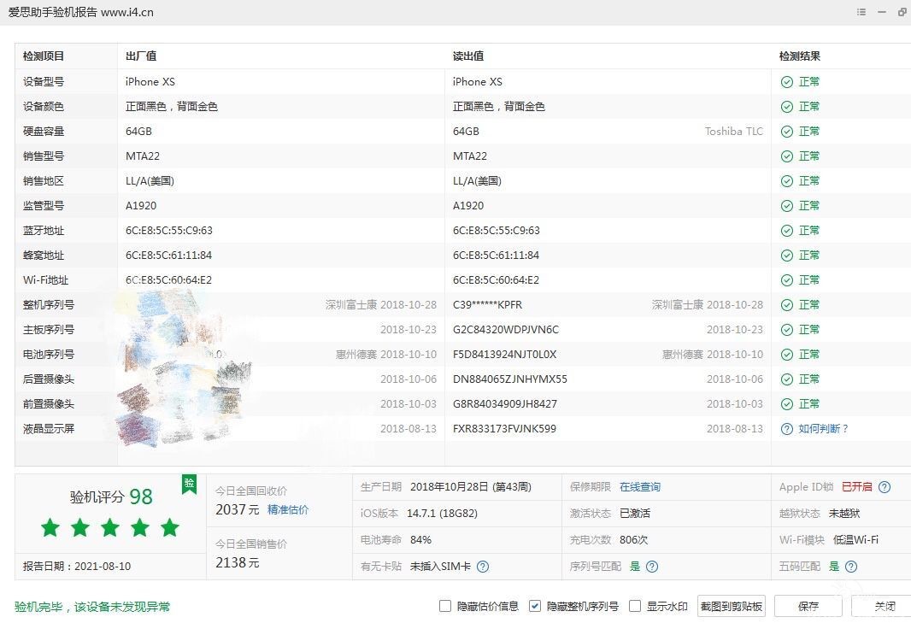Click the 低温Wi-Fi module value
Viewport: 911px width, 623px height.
[x=855, y=540]
